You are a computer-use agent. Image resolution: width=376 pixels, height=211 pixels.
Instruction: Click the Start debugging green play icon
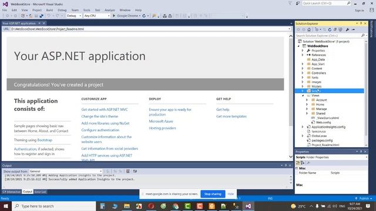point(114,16)
